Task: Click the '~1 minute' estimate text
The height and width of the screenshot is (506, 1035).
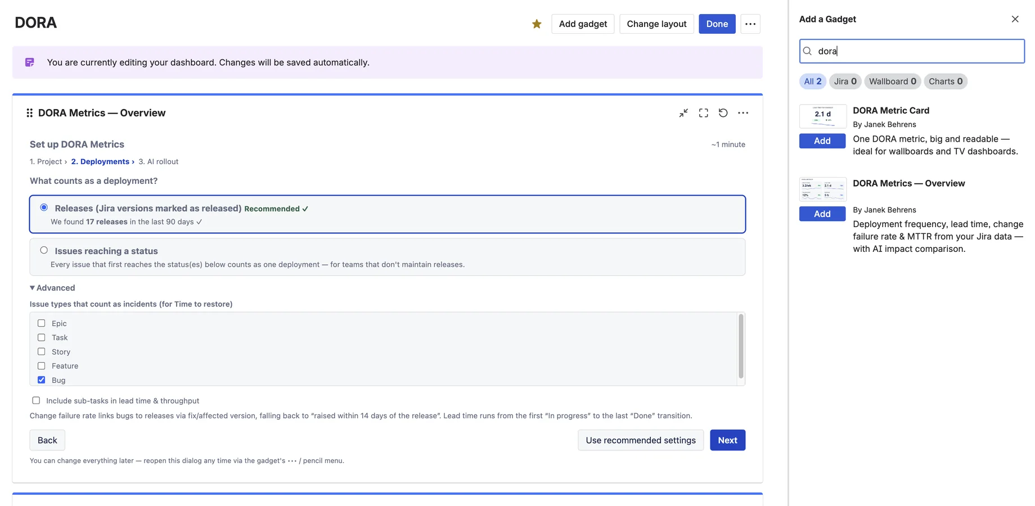Action: point(728,144)
